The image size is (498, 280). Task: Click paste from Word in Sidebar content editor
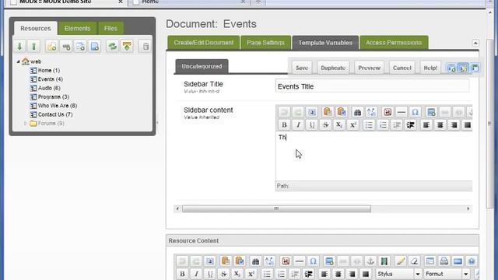(x=342, y=112)
